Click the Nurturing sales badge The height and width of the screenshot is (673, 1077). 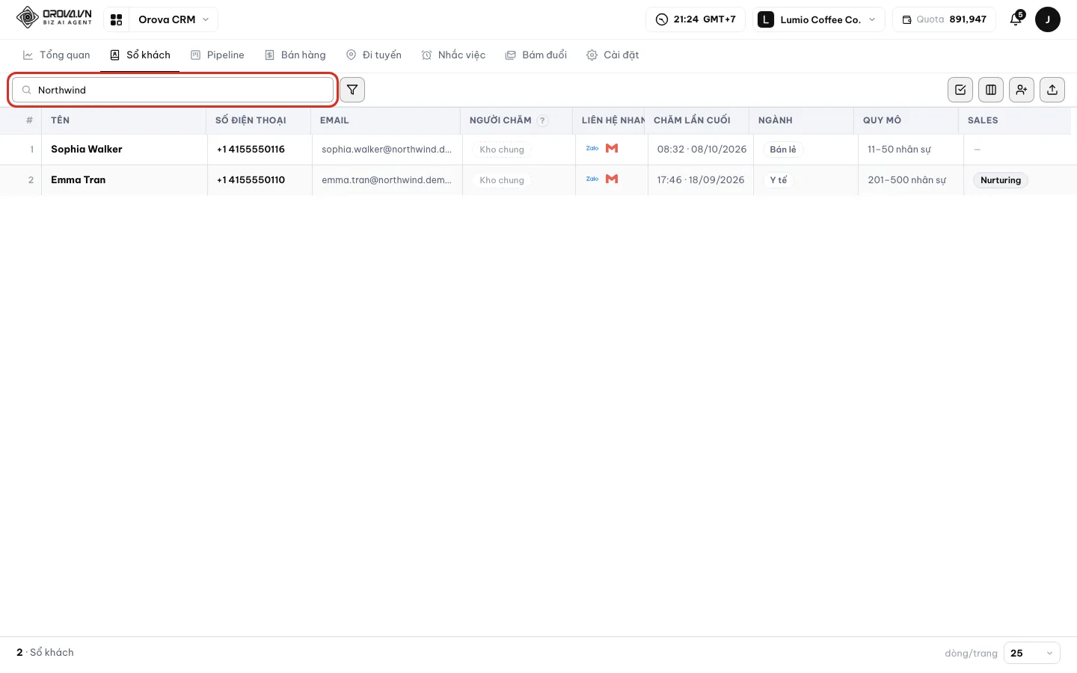(x=1001, y=180)
